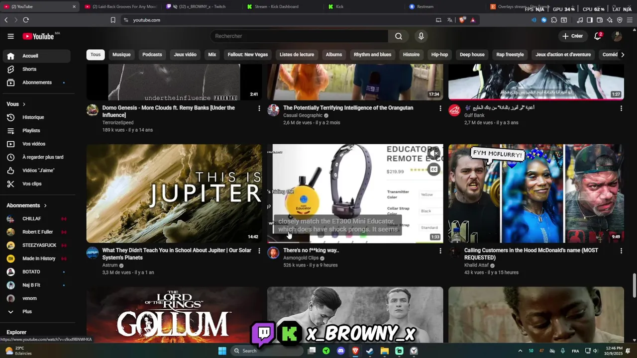
Task: Open more options for Khalid Attaf video
Action: (621, 251)
